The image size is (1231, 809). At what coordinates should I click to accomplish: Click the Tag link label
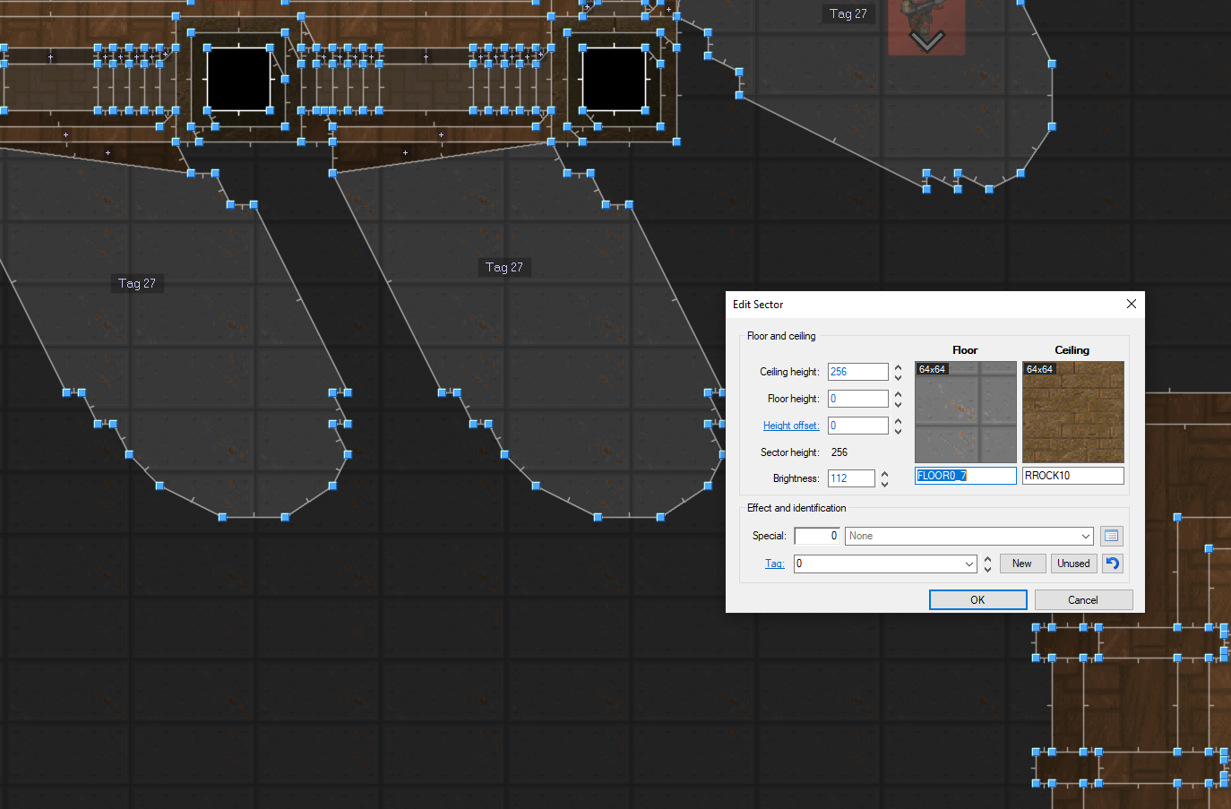(774, 564)
